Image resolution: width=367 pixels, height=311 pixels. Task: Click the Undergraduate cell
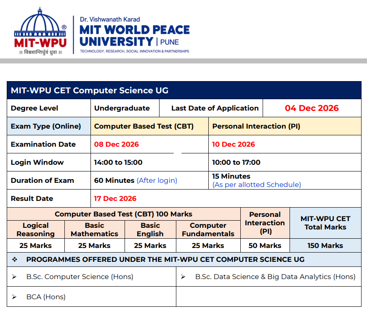point(125,108)
